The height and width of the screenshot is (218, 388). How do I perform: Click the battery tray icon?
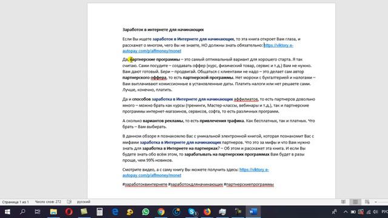coord(353,212)
